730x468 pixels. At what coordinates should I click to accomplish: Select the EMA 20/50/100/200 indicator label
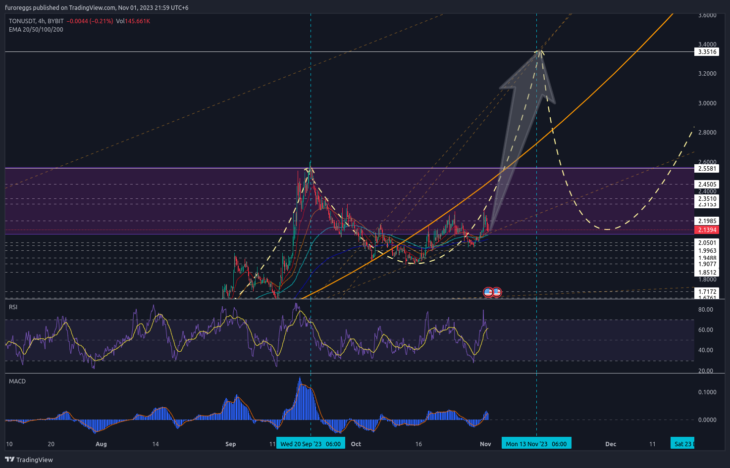click(x=36, y=30)
